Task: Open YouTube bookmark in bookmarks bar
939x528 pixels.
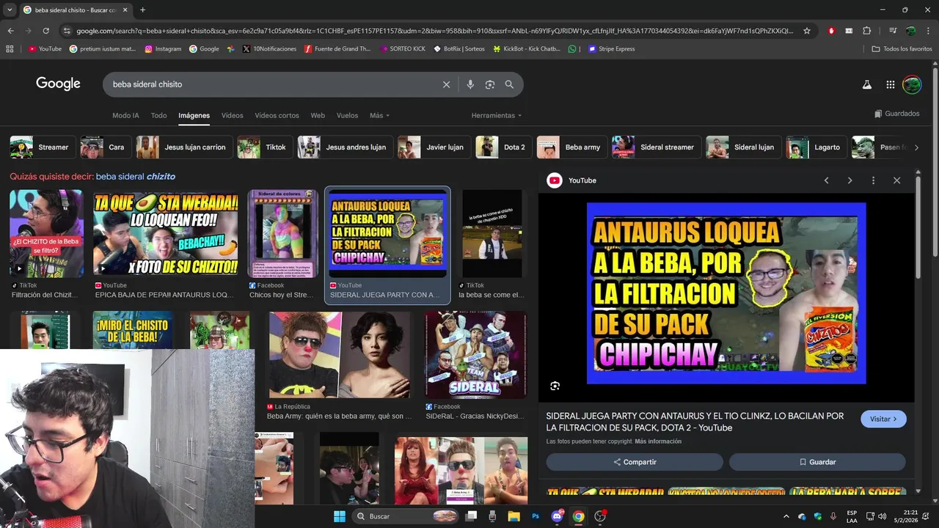Action: pyautogui.click(x=45, y=49)
